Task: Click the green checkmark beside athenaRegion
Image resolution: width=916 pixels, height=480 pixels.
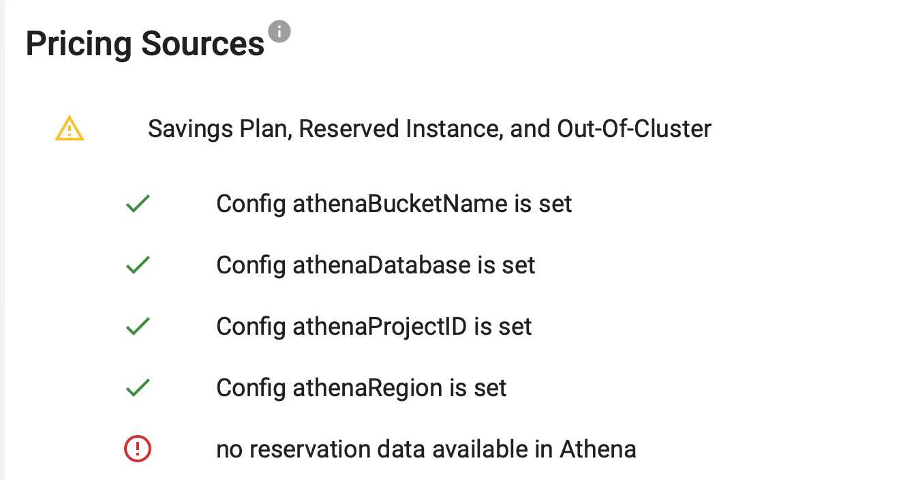Action: [137, 387]
